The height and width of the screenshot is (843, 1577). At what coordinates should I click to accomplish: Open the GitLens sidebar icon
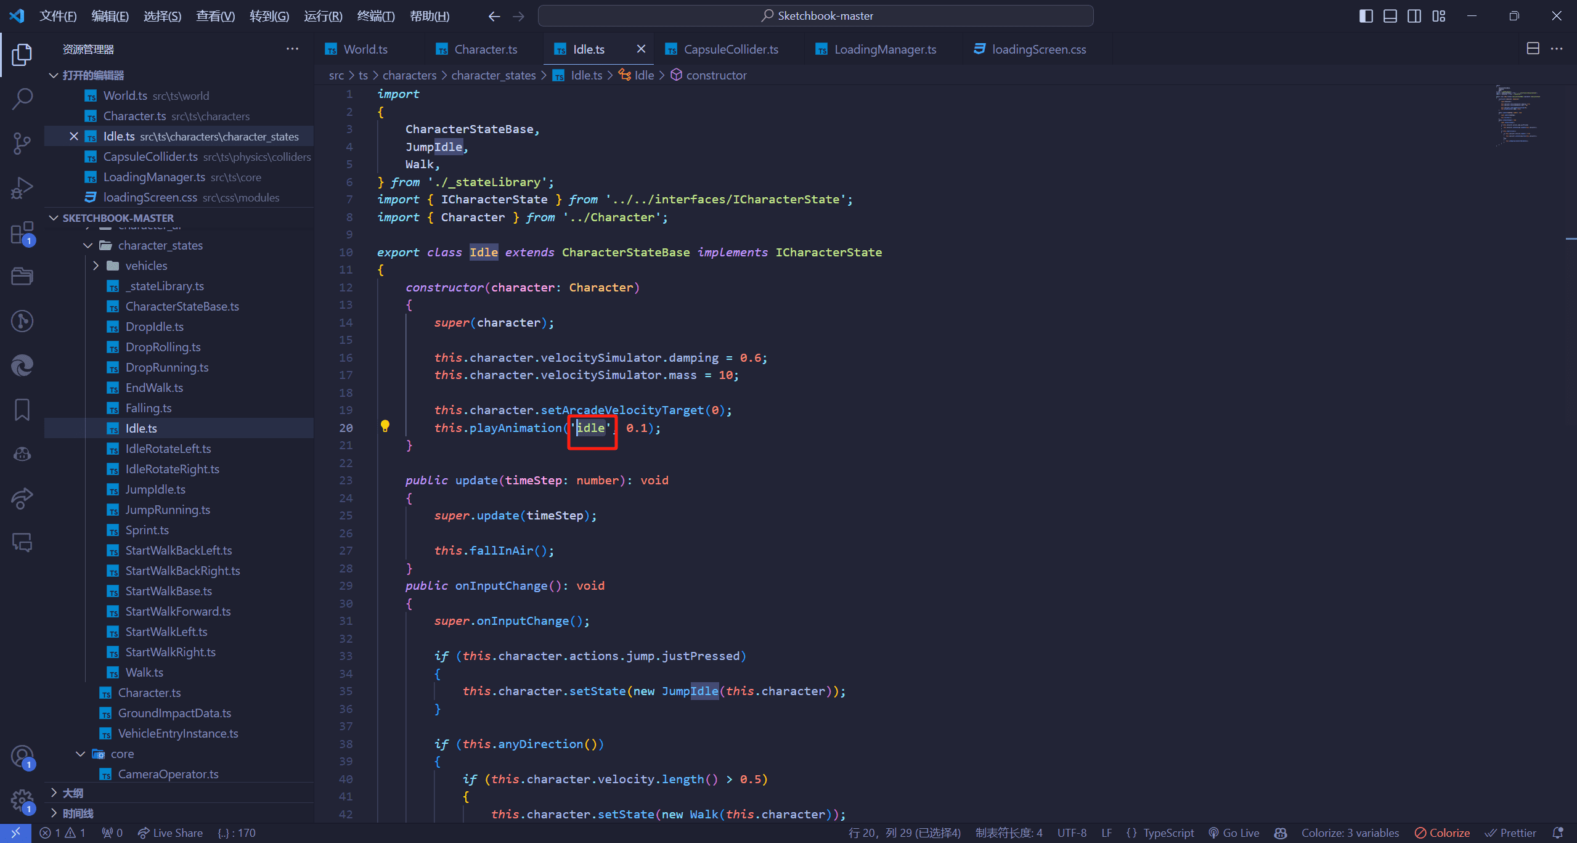(x=22, y=321)
